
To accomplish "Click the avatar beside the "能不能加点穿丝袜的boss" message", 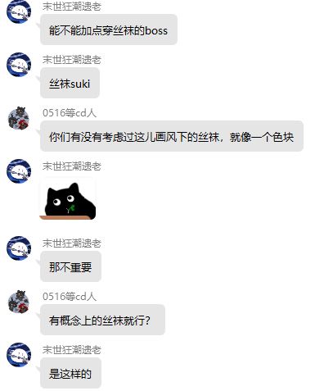I will (19, 11).
